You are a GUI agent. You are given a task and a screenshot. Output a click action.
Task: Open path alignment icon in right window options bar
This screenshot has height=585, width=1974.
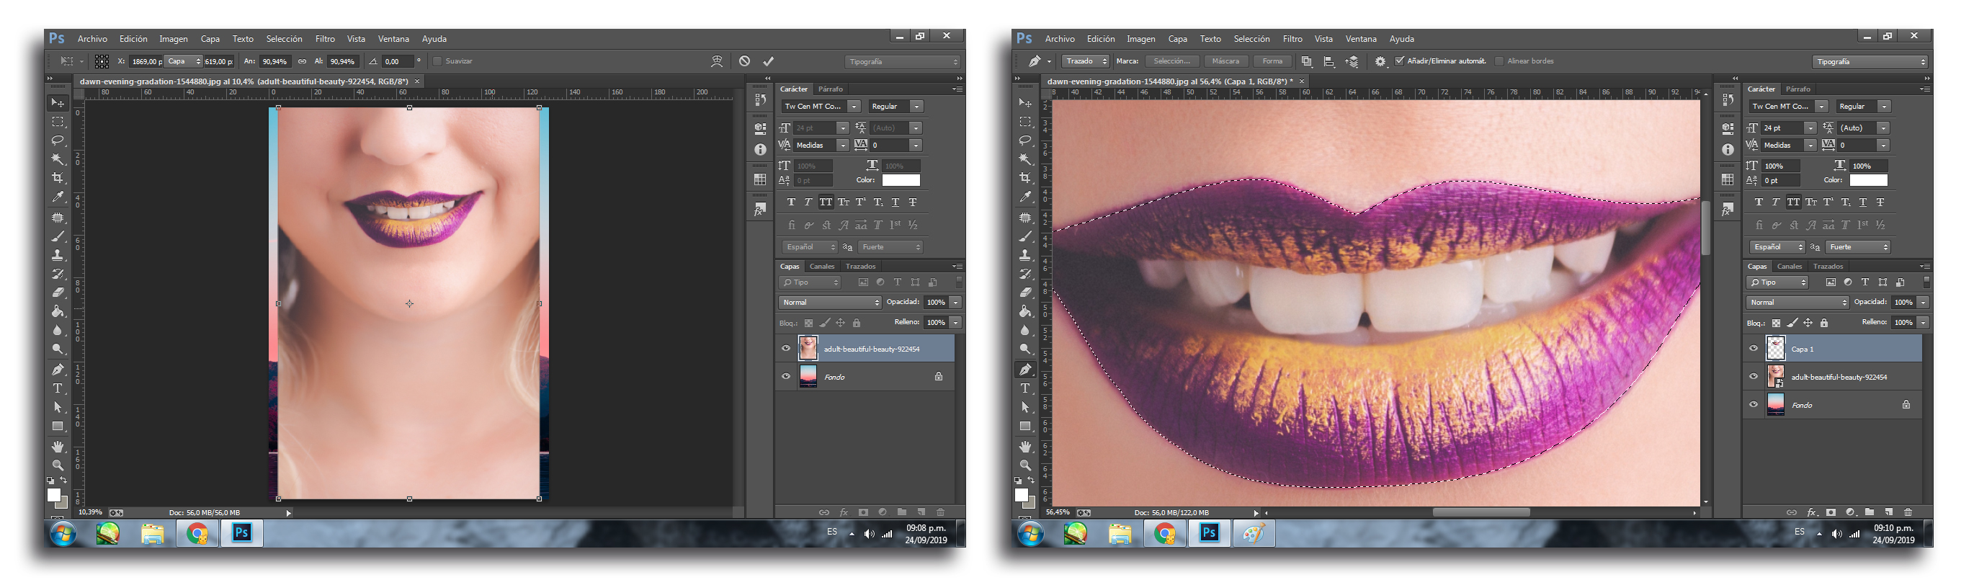pyautogui.click(x=1328, y=61)
